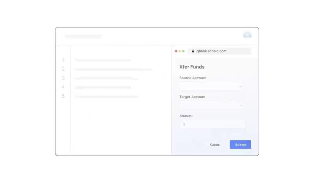This screenshot has width=314, height=176.
Task: Select step number 1 in the list
Action: pos(63,60)
